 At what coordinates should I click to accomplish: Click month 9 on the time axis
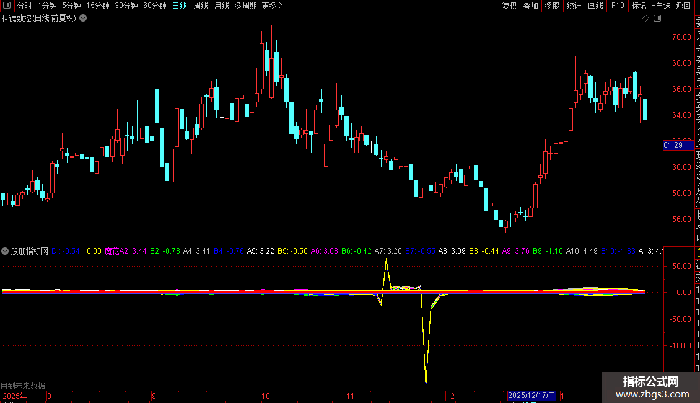coord(154,396)
